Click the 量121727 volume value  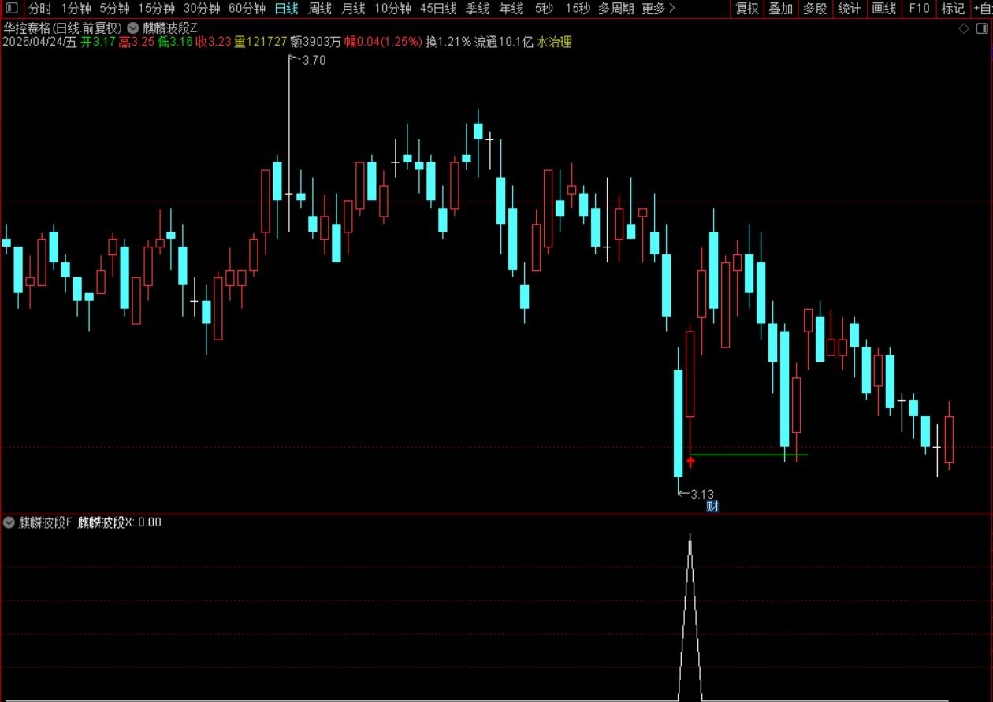260,43
